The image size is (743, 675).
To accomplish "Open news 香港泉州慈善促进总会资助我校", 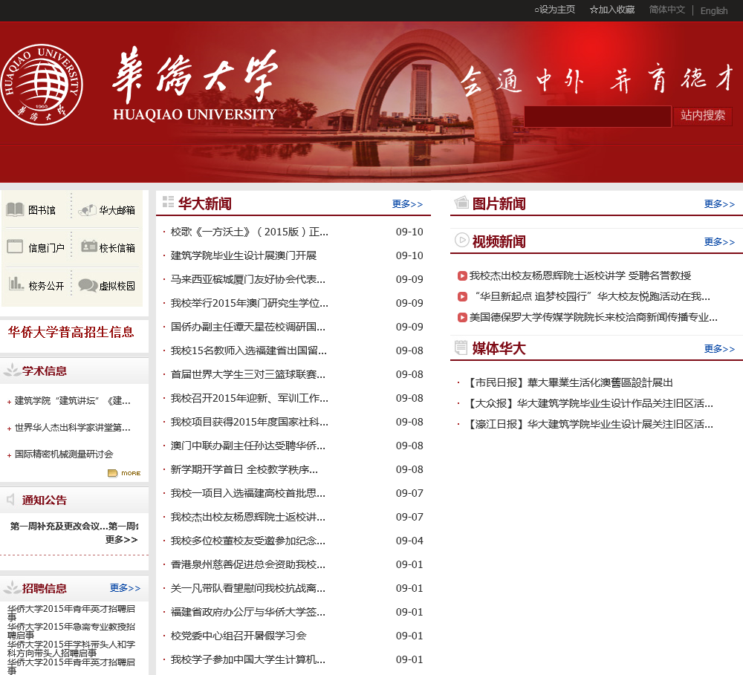I will coord(248,564).
